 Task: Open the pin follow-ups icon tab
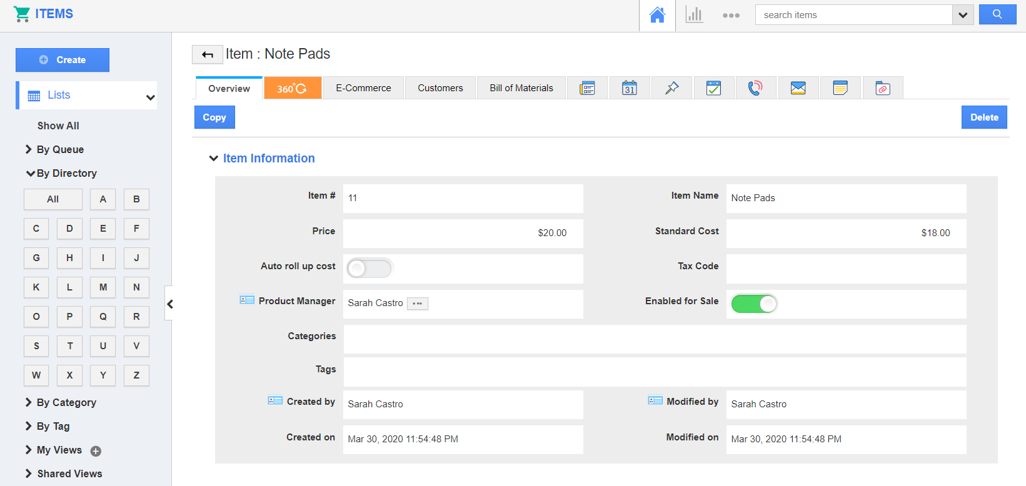671,88
